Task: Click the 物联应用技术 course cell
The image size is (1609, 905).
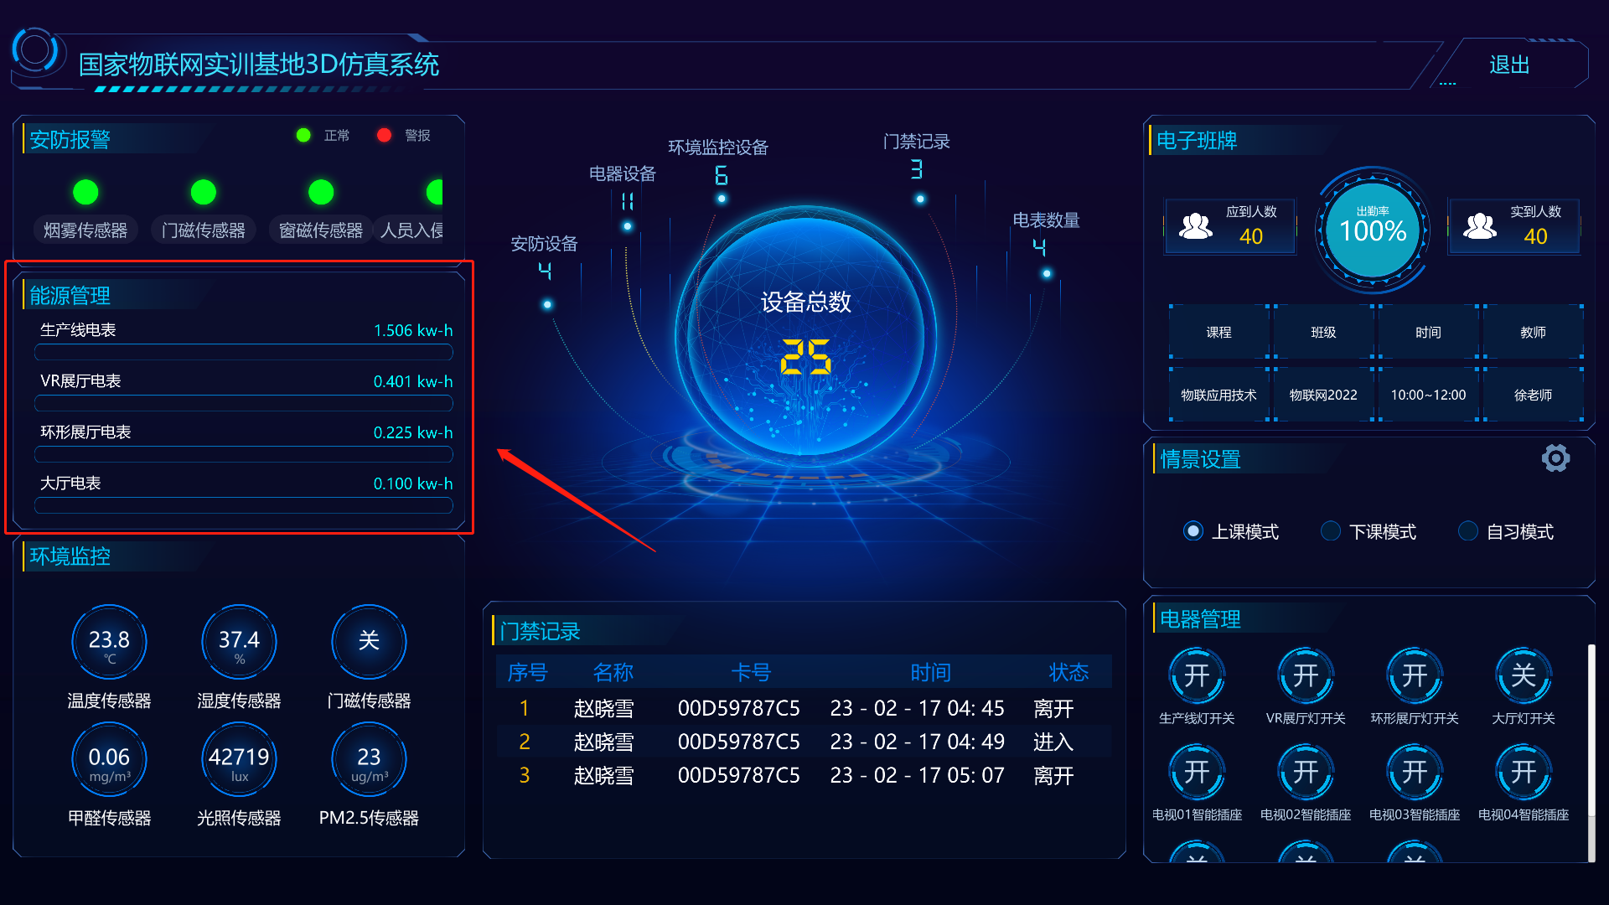Action: click(1218, 395)
